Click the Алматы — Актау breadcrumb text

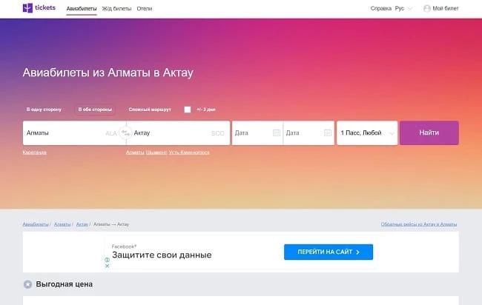[111, 224]
